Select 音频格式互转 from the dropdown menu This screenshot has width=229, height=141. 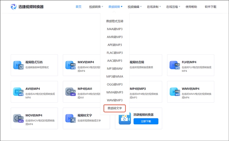(114, 21)
